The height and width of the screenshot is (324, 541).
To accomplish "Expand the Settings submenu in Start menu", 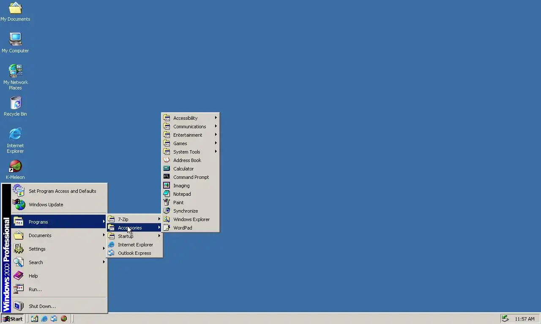I will [x=59, y=249].
